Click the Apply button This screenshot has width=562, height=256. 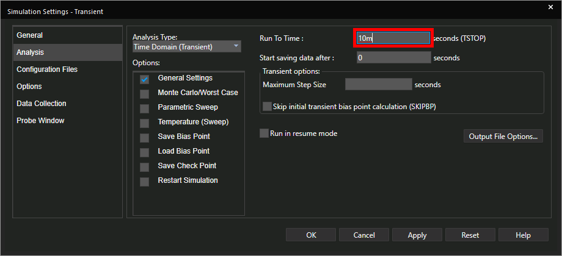click(x=417, y=235)
